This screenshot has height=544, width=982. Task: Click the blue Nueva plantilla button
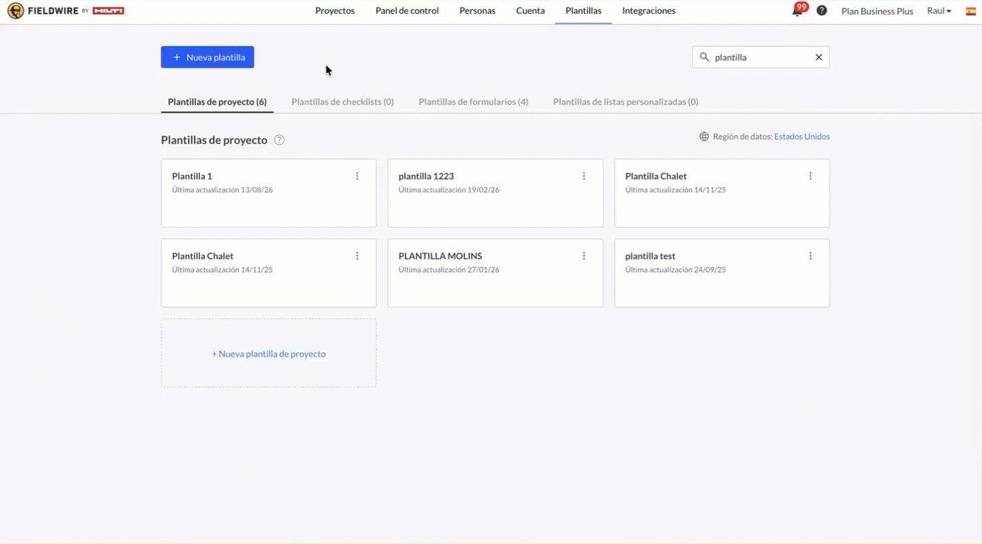208,57
